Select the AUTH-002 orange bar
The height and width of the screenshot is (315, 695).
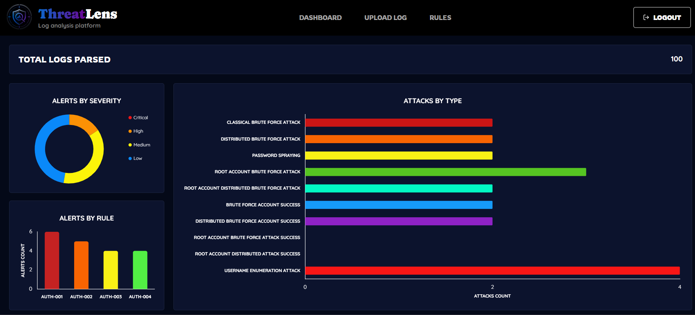tap(81, 265)
